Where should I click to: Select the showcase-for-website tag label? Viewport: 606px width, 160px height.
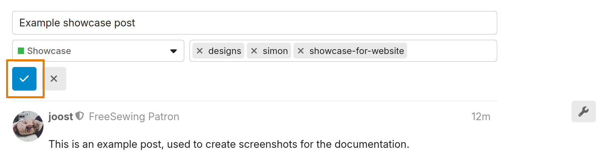click(357, 51)
